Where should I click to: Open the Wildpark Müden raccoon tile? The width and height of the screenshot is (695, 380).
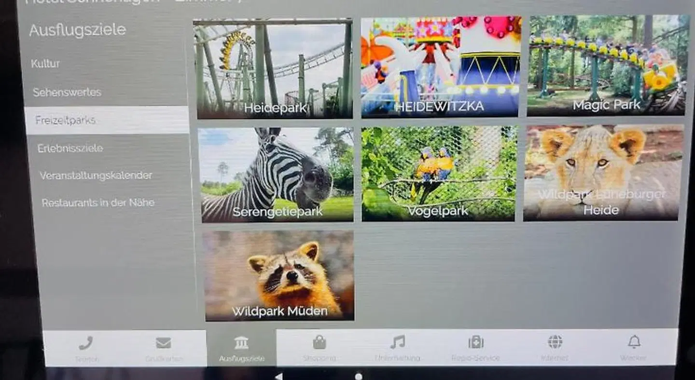tap(278, 275)
